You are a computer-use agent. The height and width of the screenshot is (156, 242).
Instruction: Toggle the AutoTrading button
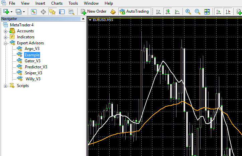point(134,12)
